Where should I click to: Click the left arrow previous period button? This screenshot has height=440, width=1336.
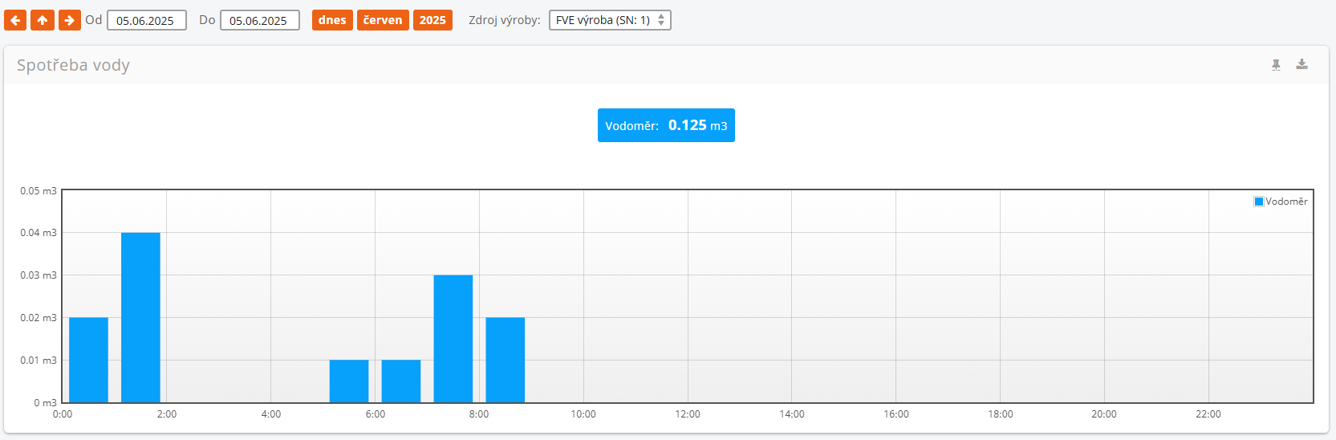(15, 20)
